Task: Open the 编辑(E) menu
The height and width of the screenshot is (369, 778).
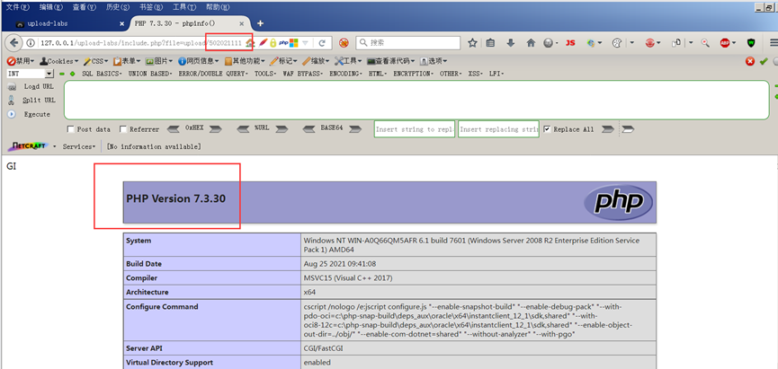Action: coord(51,7)
